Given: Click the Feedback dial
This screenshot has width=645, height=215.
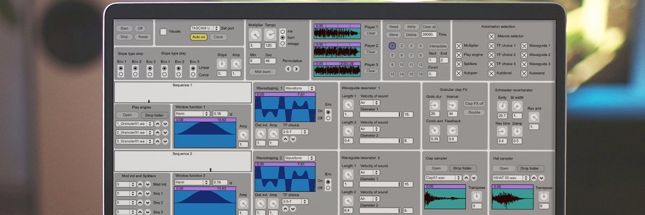Looking at the screenshot, I should 452,131.
